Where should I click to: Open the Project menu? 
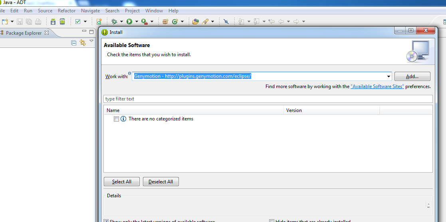click(x=132, y=11)
